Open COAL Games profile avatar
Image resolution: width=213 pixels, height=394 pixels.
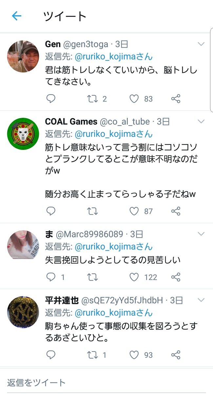[x=23, y=134]
